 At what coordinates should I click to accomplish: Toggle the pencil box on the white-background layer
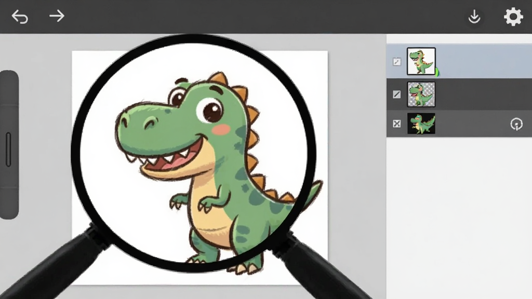396,62
